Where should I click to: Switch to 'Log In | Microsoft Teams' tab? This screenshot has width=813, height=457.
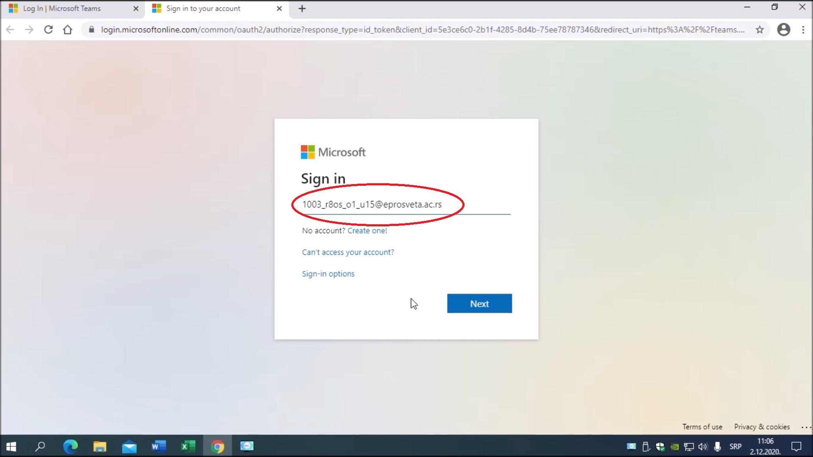(x=72, y=8)
